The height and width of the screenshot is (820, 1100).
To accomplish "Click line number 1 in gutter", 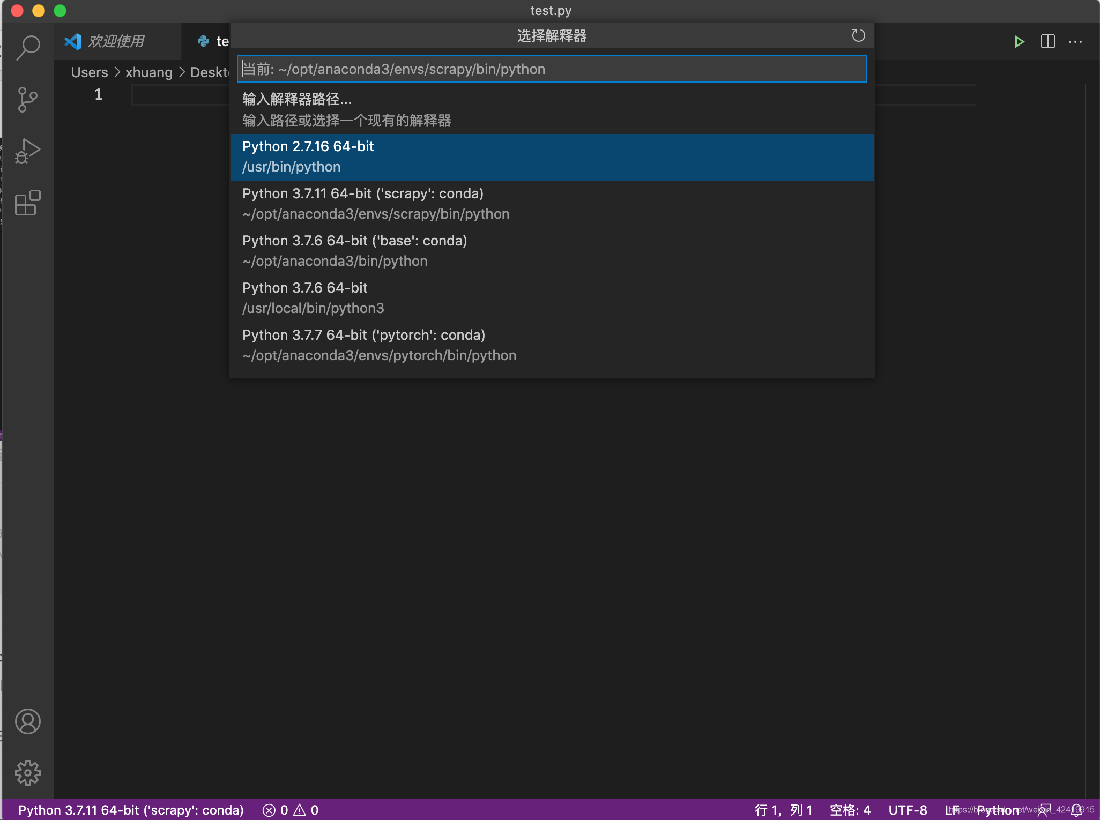I will coord(98,95).
